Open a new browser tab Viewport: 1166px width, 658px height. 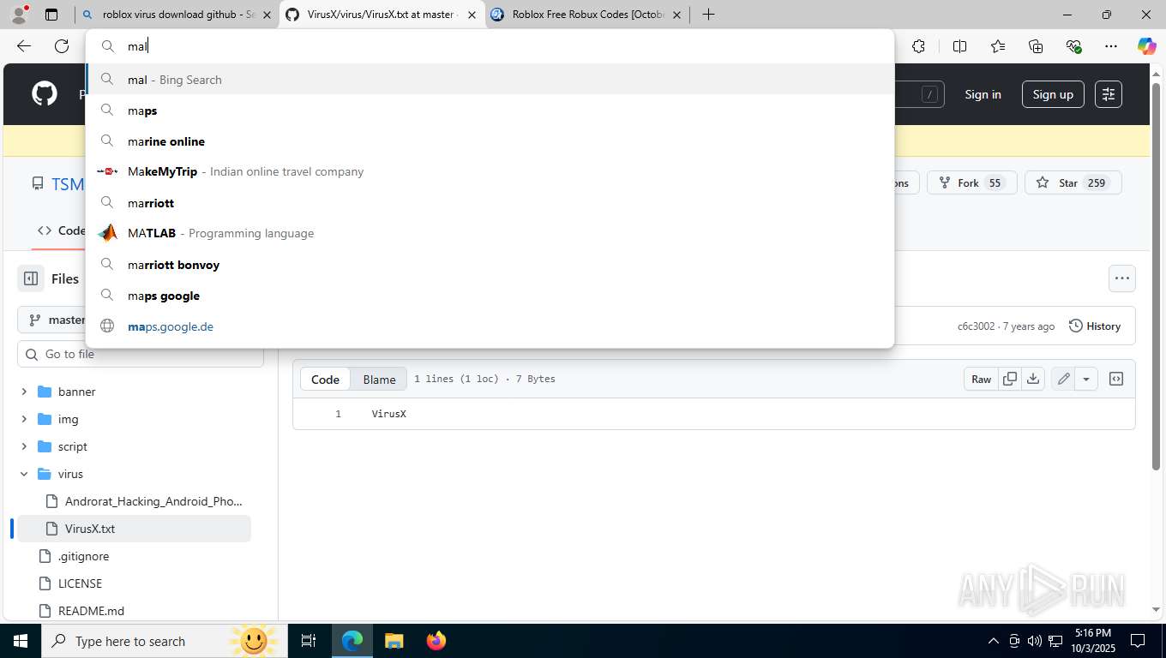click(708, 15)
